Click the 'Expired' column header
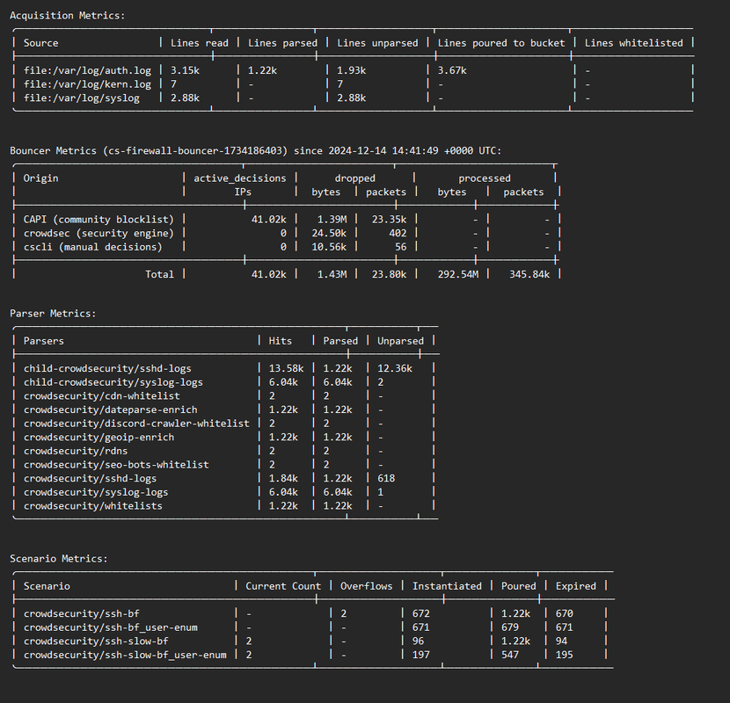Screen dimensions: 730x703 575,586
